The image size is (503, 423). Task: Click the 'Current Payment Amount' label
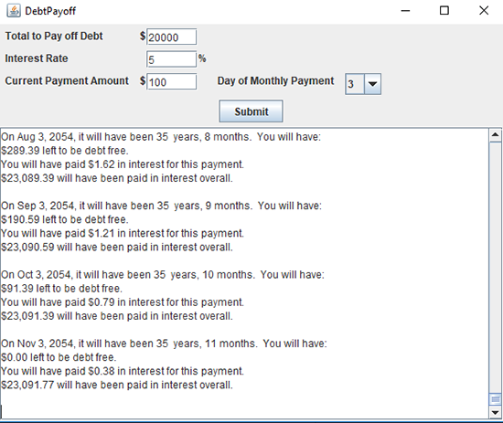click(67, 80)
